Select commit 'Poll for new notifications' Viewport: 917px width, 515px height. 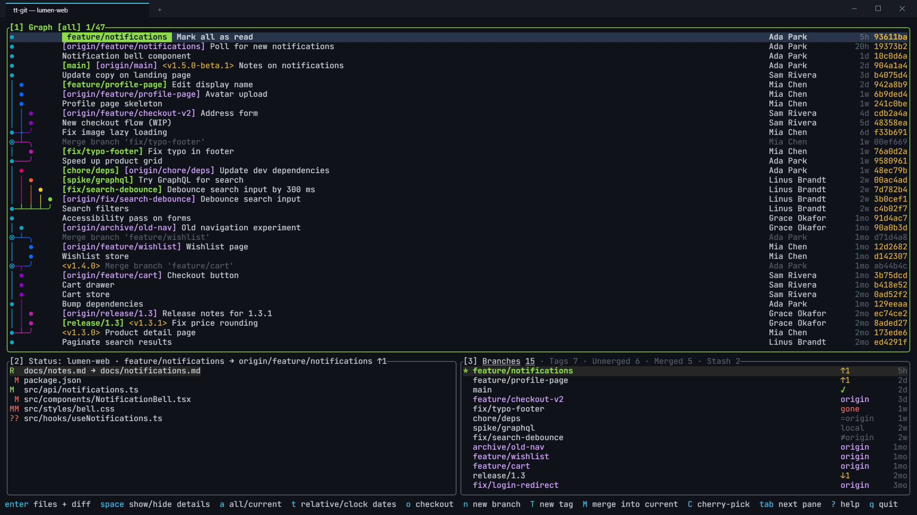[x=458, y=46]
